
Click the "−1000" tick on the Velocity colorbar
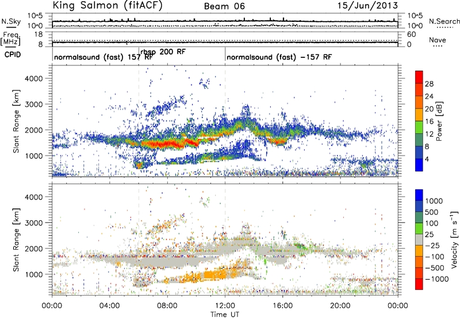coord(436,279)
